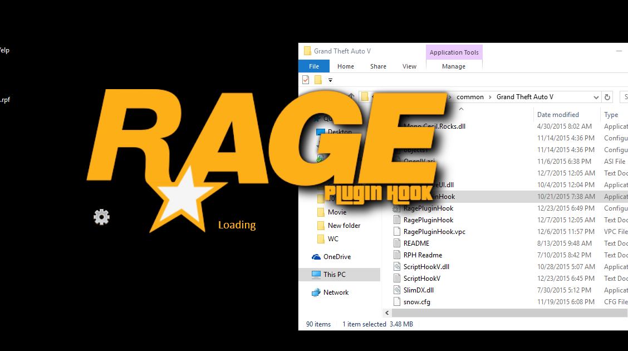Click the 'ASI File' type cell
This screenshot has width=628, height=351.
coord(615,162)
